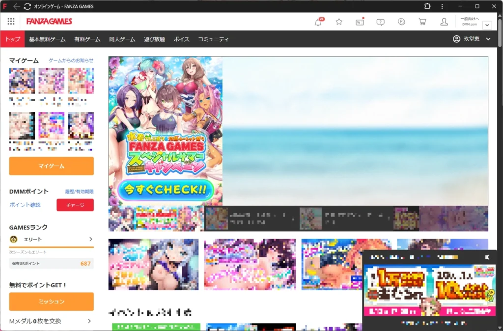
Task: Click the orange マイゲーム button
Action: click(x=51, y=166)
